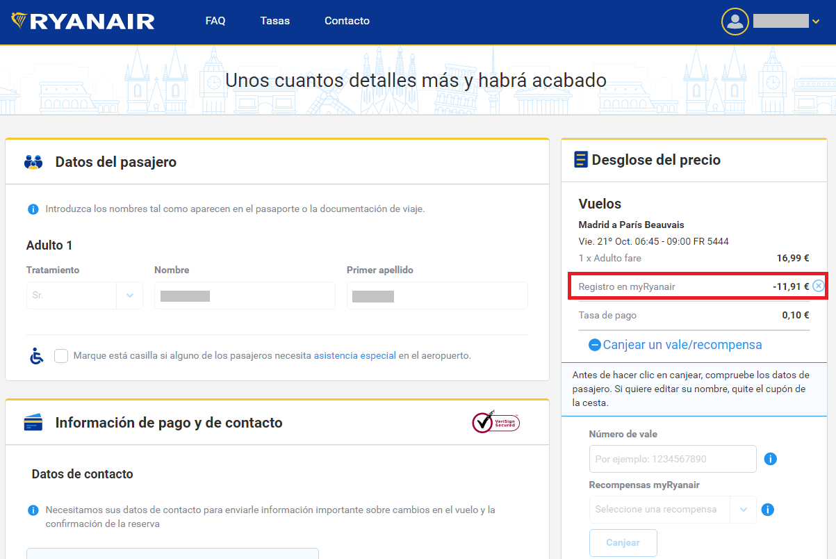Click the Vuelos heading
This screenshot has height=559, width=836.
click(x=600, y=204)
